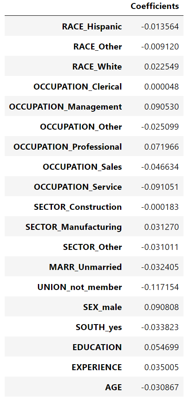Viewport: 189px width, 403px height.
Task: Select the SECTOR_Construction row label
Action: pos(78,207)
